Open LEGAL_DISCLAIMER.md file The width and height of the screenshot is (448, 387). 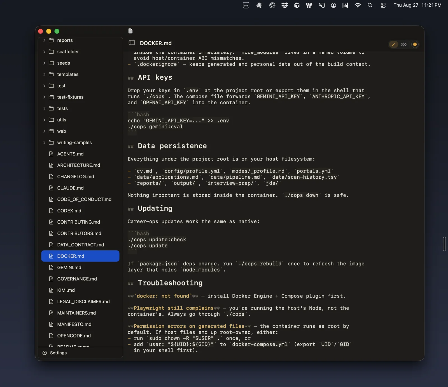click(x=80, y=302)
